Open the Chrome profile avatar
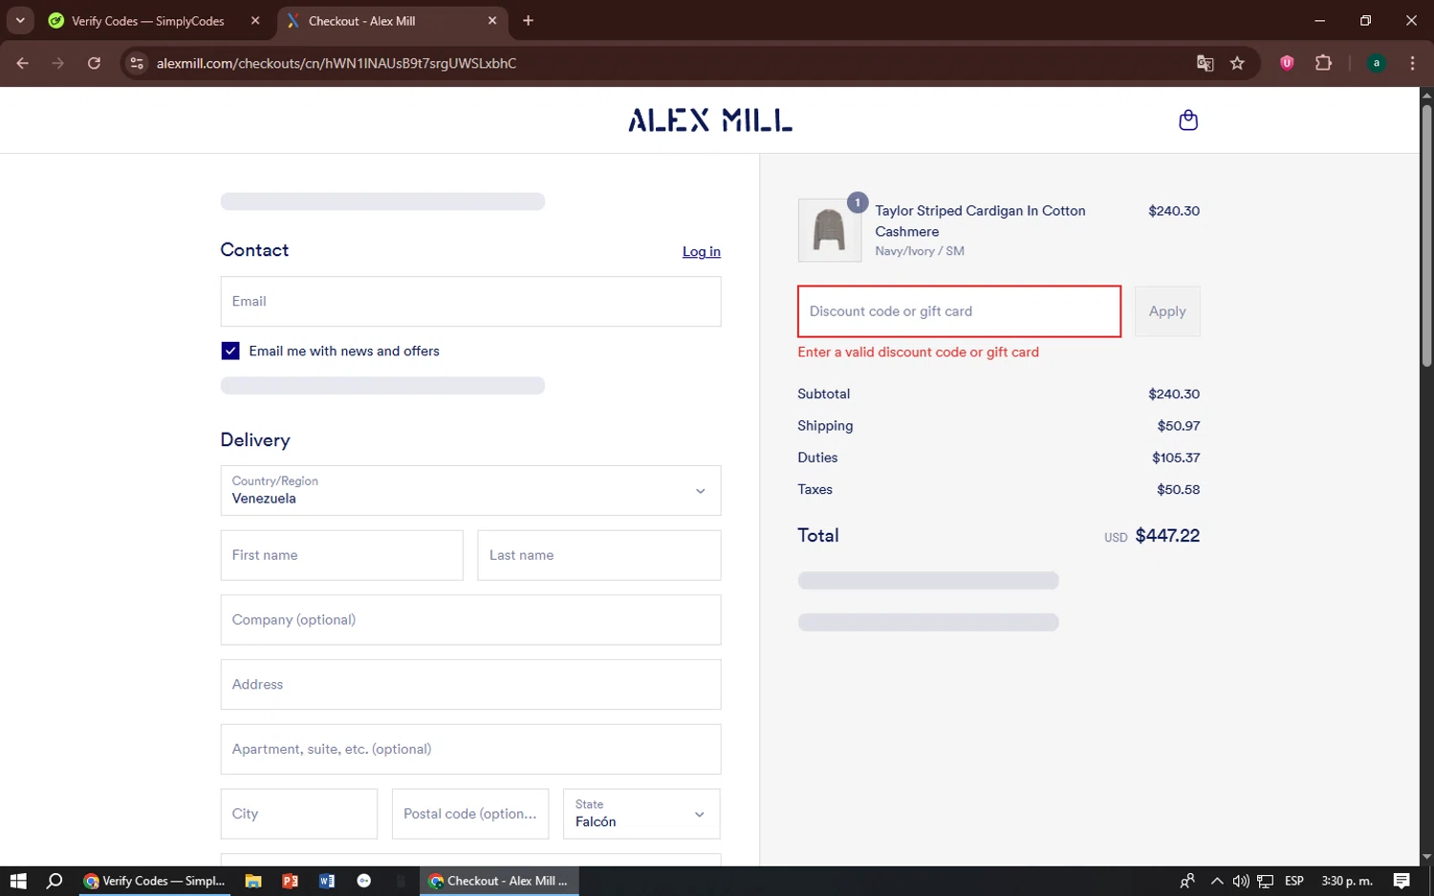Image resolution: width=1434 pixels, height=896 pixels. [1377, 63]
